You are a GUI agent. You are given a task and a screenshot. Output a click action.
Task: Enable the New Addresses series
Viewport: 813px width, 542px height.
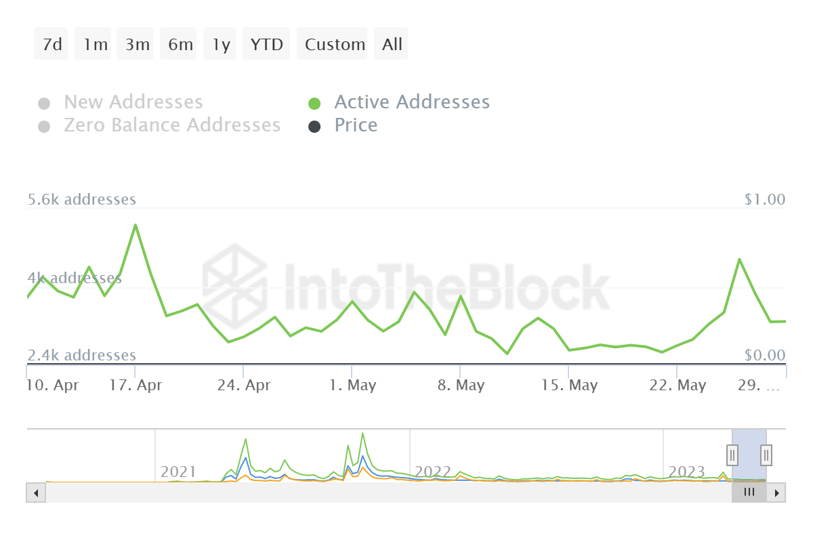(x=133, y=102)
